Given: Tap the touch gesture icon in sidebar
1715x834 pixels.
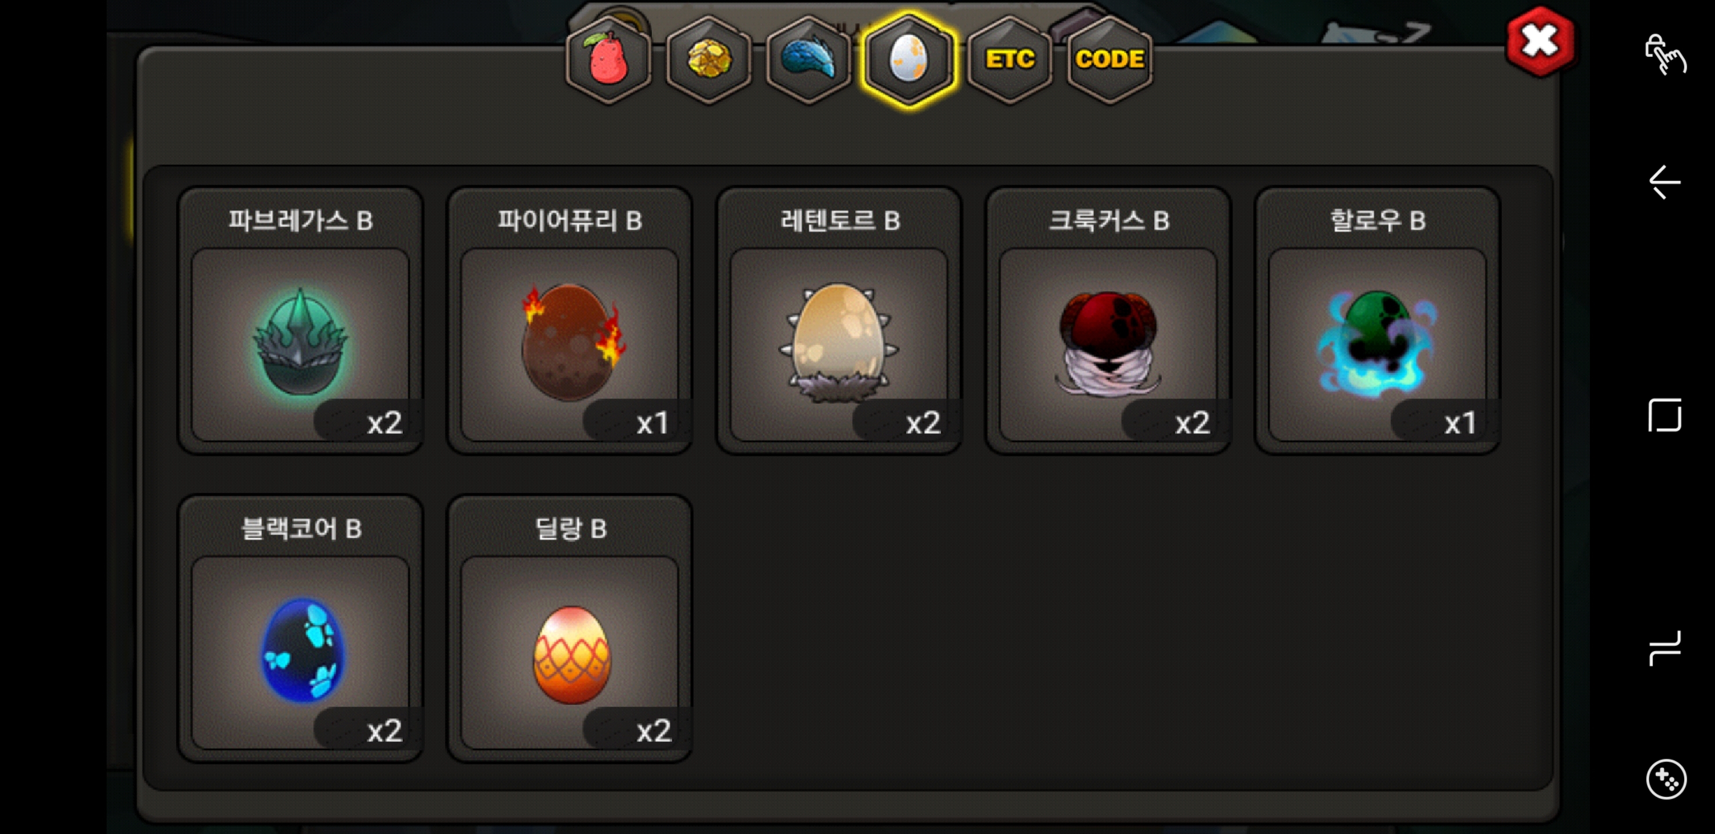Looking at the screenshot, I should pos(1665,54).
